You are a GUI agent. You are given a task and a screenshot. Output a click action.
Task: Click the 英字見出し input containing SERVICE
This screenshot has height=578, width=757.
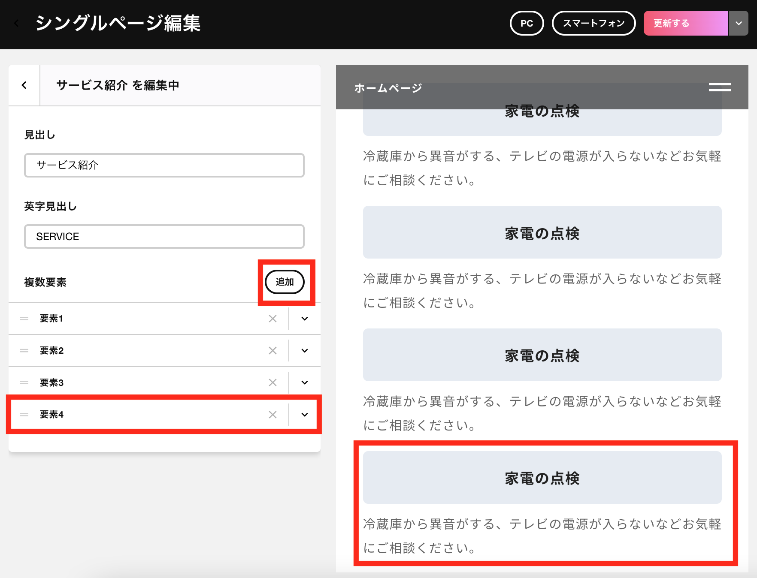(164, 236)
